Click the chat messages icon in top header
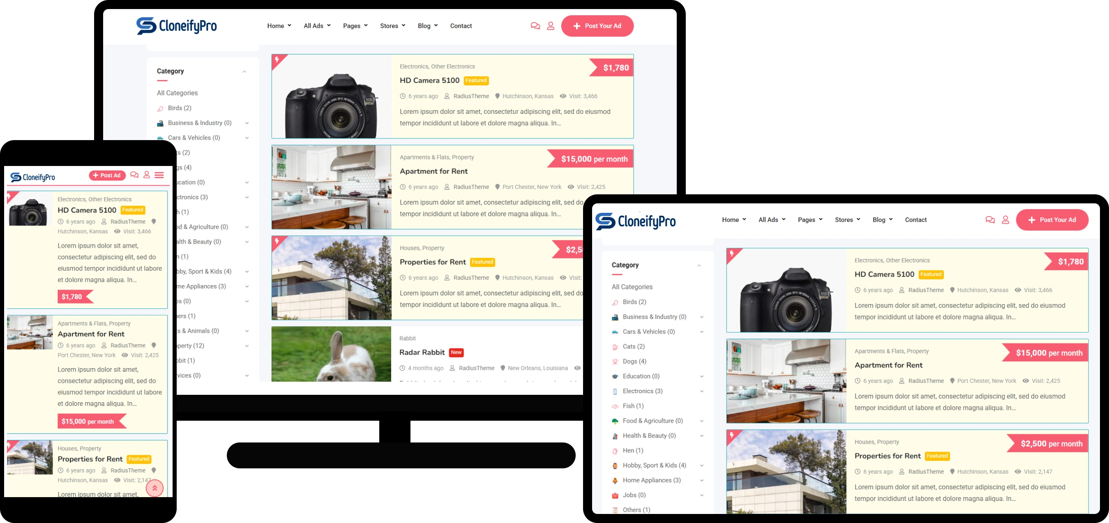Image resolution: width=1109 pixels, height=523 pixels. point(535,26)
